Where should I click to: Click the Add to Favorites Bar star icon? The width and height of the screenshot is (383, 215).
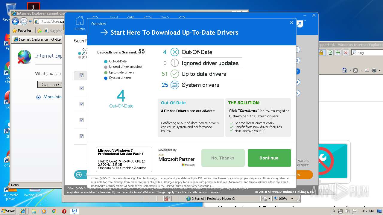pos(39,30)
